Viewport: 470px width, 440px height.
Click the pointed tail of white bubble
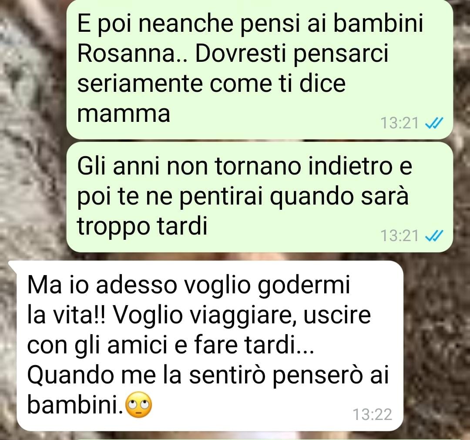tap(13, 265)
